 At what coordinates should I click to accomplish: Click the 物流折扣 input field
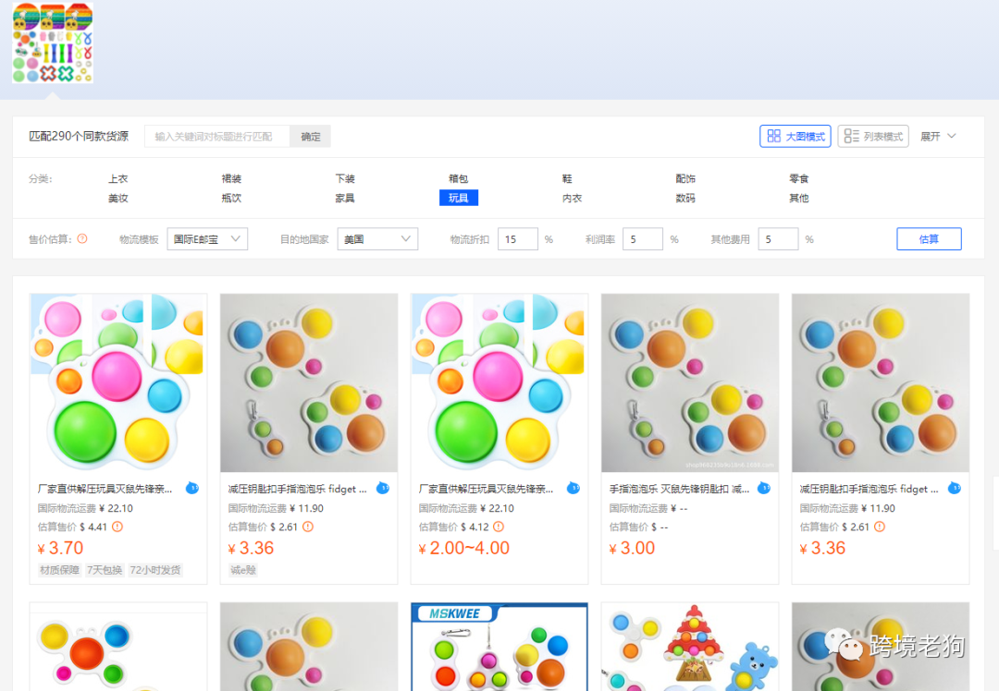point(517,239)
